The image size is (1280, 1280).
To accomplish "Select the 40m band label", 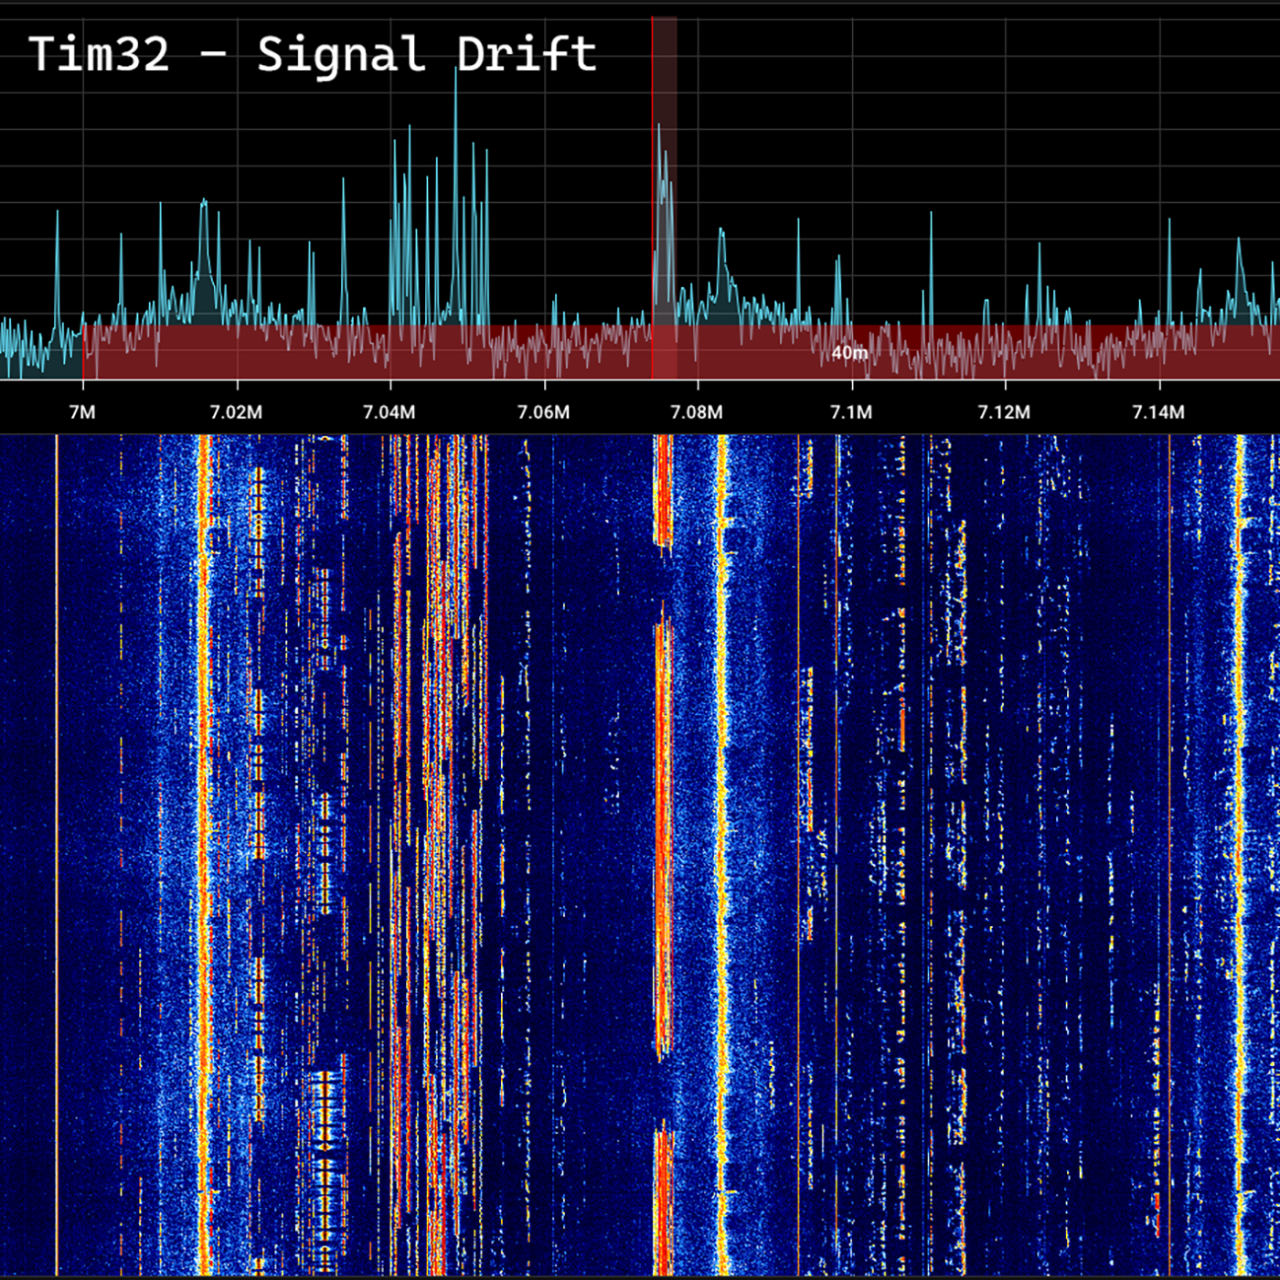I will coord(849,353).
